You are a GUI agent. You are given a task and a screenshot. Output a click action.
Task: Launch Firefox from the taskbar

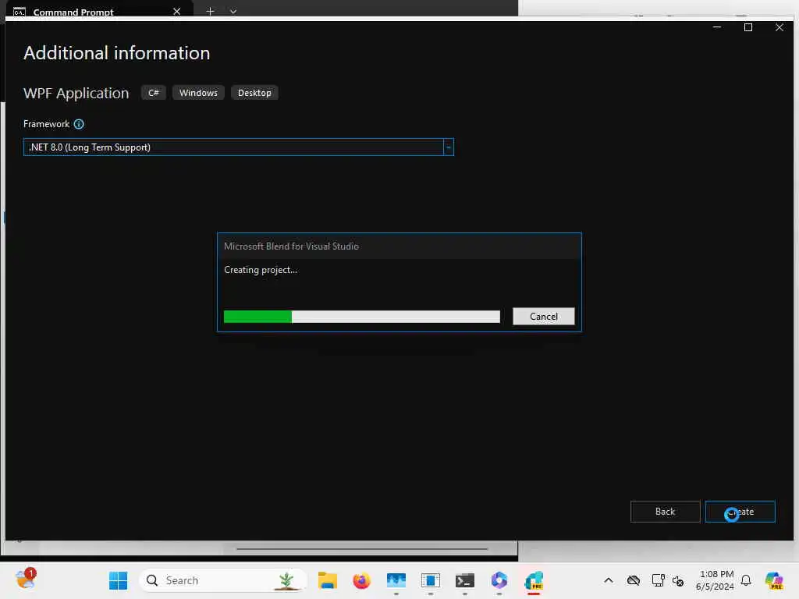coord(361,580)
